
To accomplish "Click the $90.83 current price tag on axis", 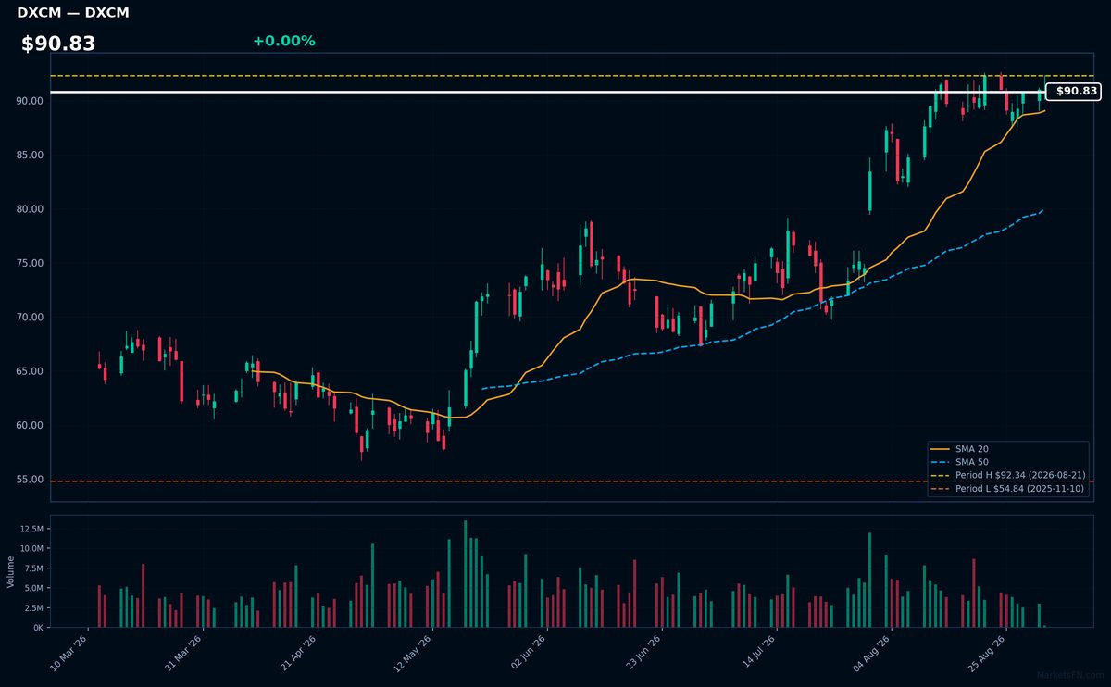I will [x=1073, y=92].
